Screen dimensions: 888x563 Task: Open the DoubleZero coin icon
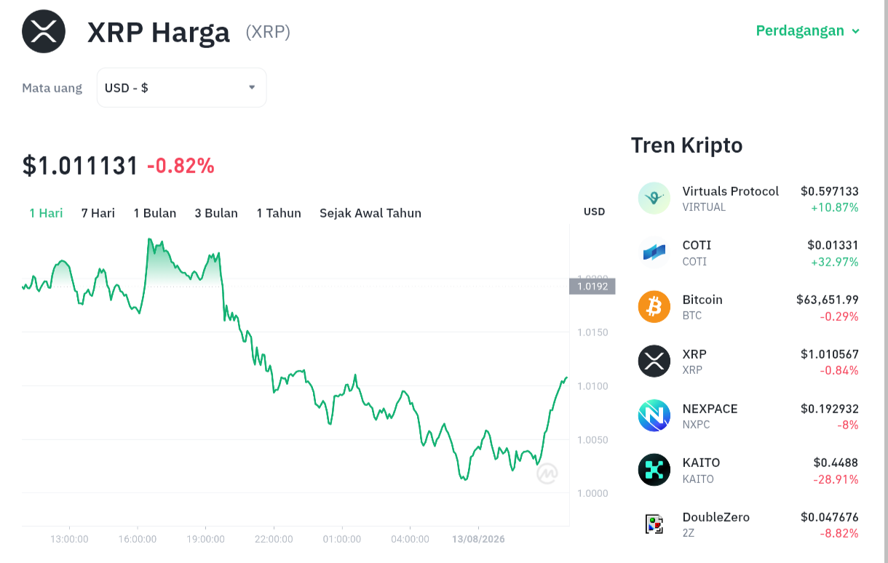(654, 524)
